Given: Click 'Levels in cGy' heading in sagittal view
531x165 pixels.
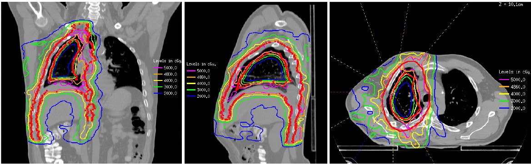Looking at the screenshot, I should [x=201, y=64].
